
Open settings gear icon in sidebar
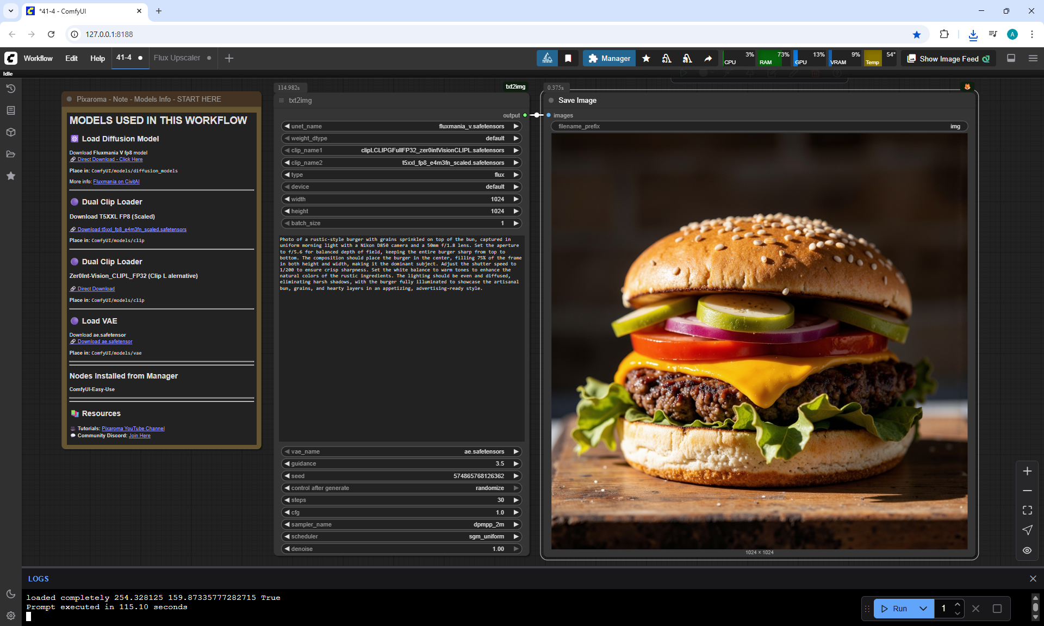point(11,616)
